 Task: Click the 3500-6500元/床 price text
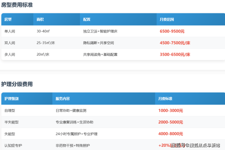(175, 55)
